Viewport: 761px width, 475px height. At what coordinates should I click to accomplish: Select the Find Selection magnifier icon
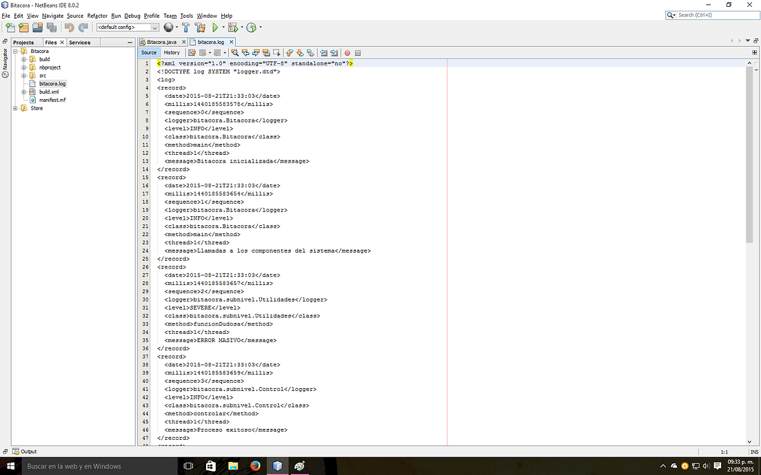(x=235, y=52)
